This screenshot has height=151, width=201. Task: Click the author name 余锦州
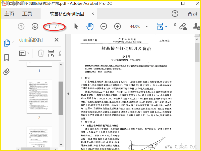click(126, 56)
